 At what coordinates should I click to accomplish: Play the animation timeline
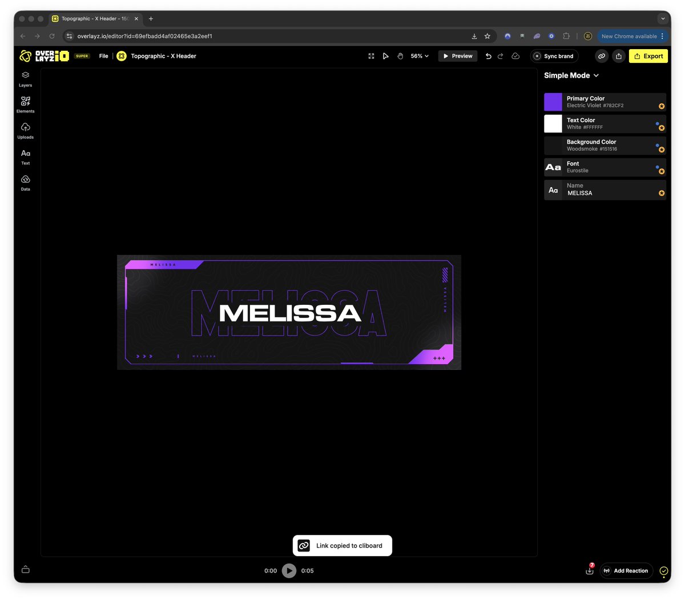tap(289, 570)
